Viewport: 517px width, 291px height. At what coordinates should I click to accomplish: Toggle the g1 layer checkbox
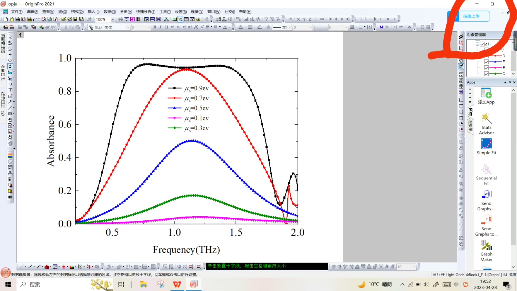[x=482, y=44]
